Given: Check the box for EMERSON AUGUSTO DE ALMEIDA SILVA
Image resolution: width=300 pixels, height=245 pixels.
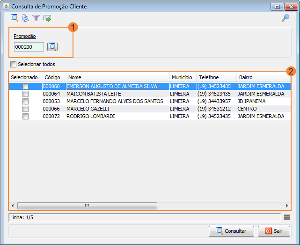Looking at the screenshot, I should [25, 86].
